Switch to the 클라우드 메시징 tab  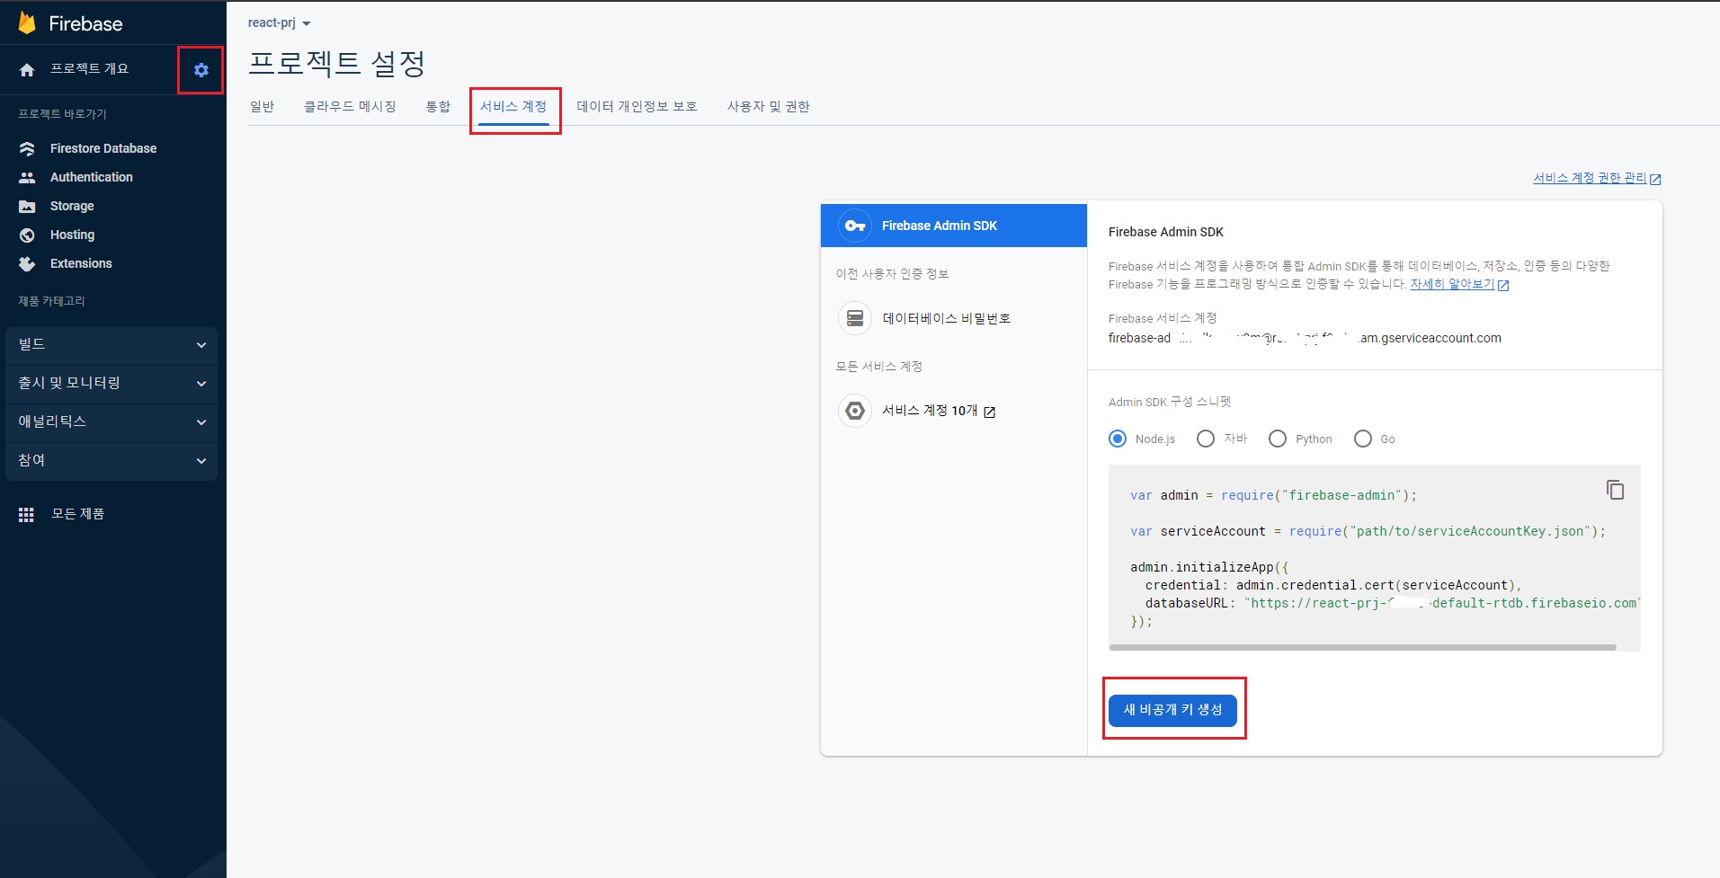pyautogui.click(x=350, y=106)
